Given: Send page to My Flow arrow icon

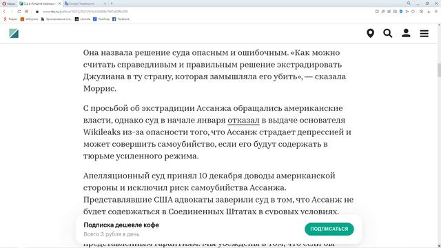Looking at the screenshot, I should (x=407, y=12).
